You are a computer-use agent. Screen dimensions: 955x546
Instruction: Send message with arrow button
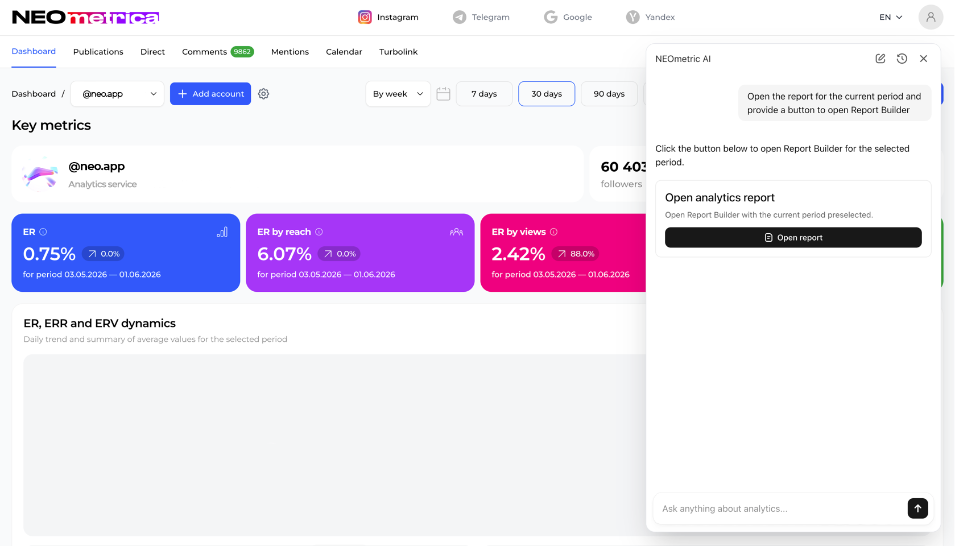pyautogui.click(x=917, y=508)
